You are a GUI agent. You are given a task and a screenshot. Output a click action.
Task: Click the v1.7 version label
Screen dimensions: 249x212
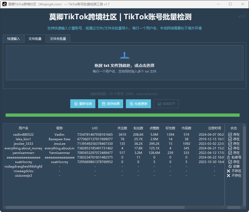pos(242,16)
